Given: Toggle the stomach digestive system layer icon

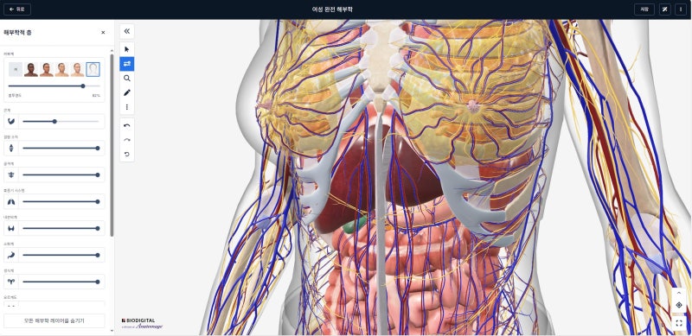Looking at the screenshot, I should pyautogui.click(x=11, y=255).
